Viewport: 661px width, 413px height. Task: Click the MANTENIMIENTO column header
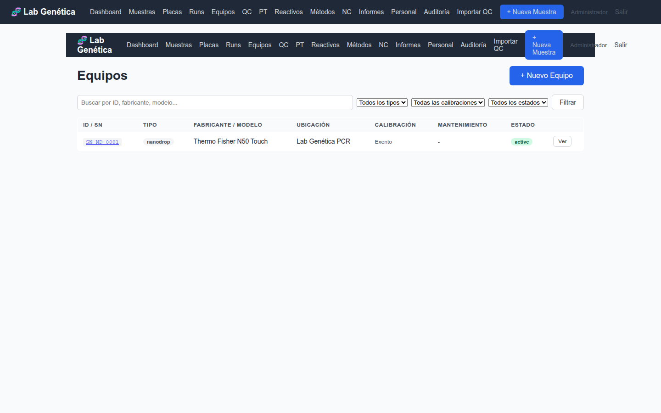click(x=462, y=125)
